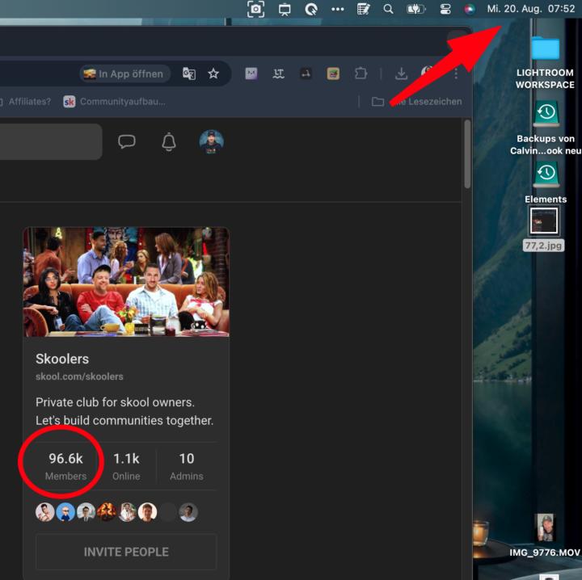
Task: Click the 1.1k Online stat
Action: pyautogui.click(x=126, y=466)
